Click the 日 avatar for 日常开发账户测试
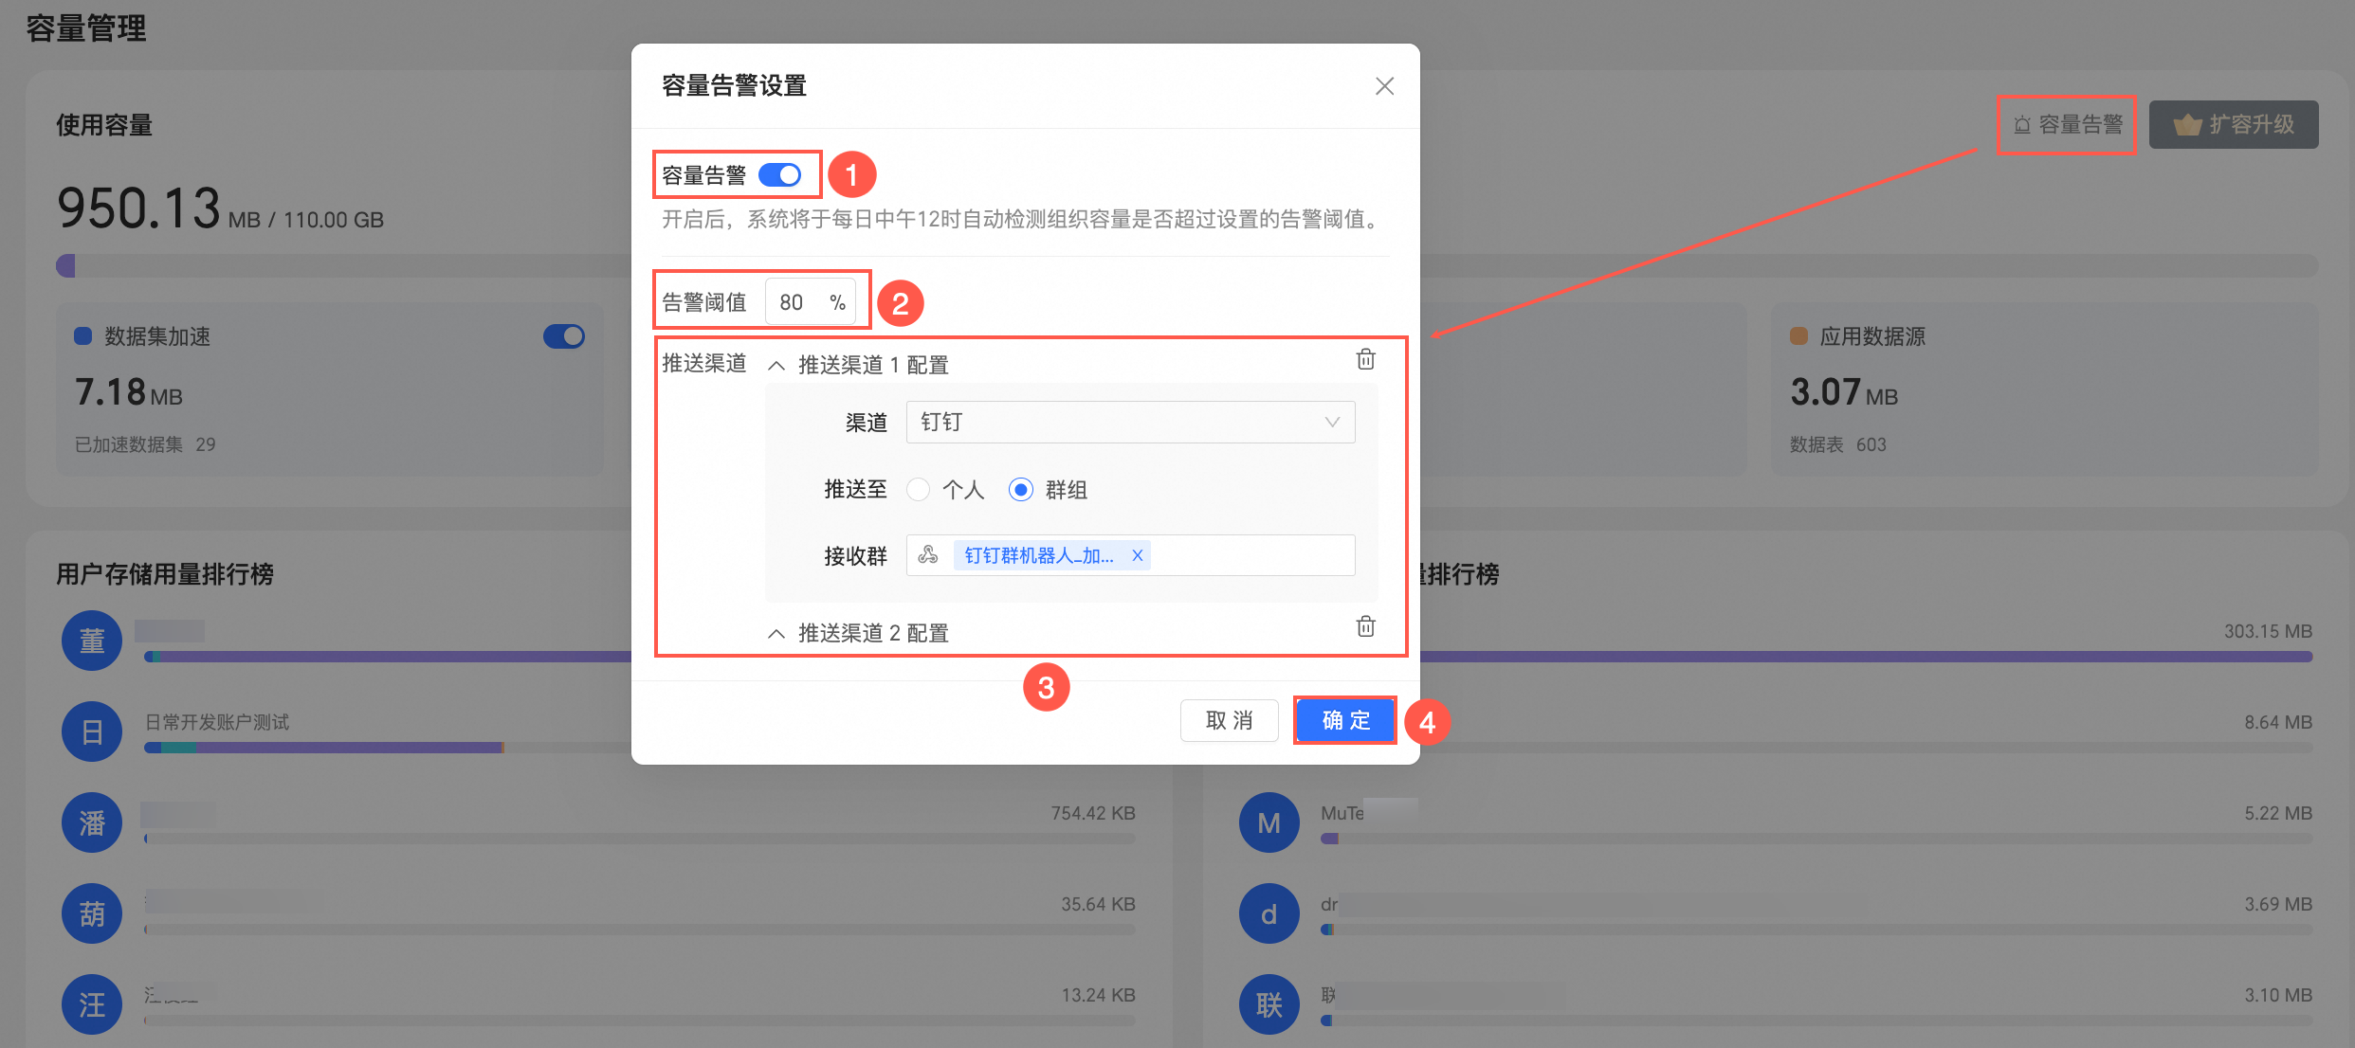 click(x=92, y=732)
